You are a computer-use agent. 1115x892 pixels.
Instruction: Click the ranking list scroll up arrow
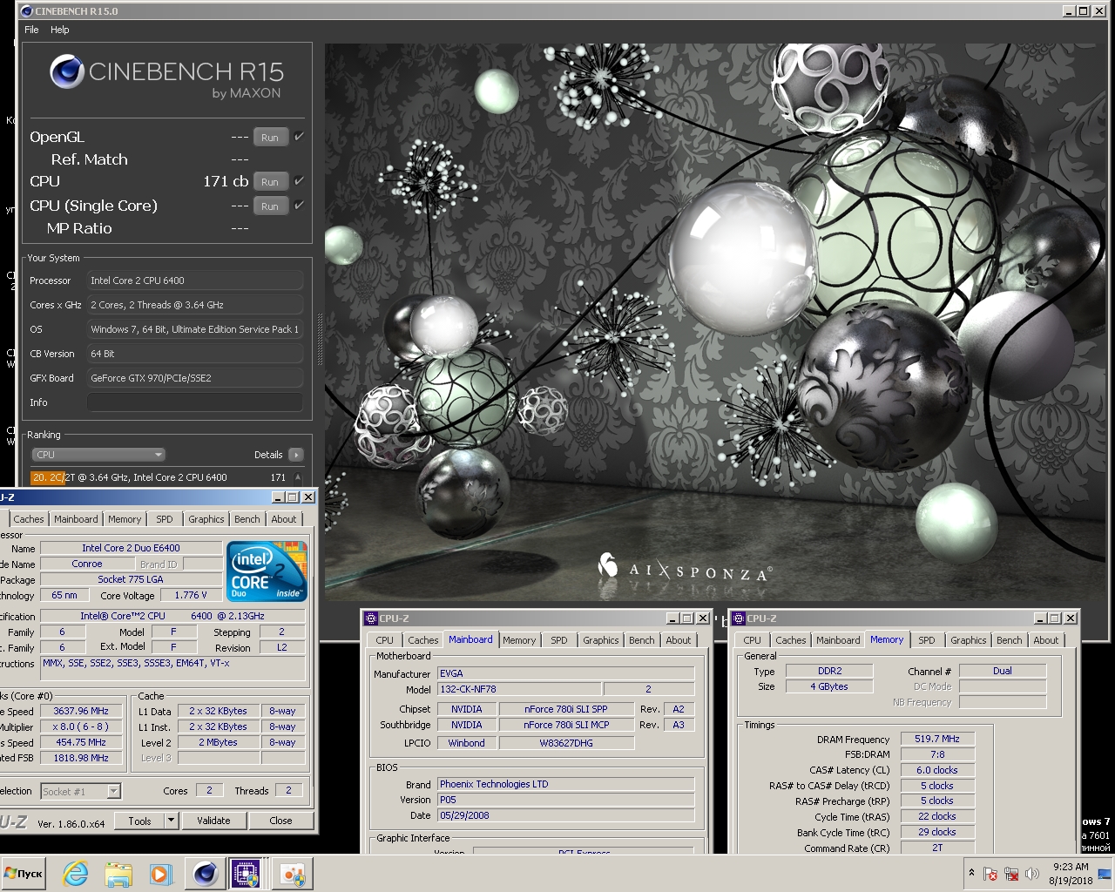[298, 477]
